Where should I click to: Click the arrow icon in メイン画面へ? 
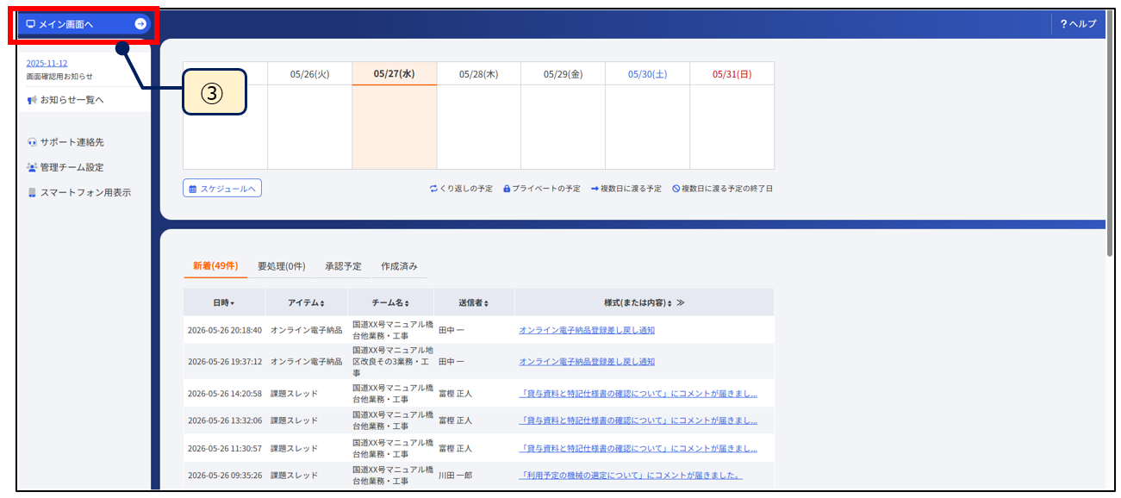click(140, 24)
